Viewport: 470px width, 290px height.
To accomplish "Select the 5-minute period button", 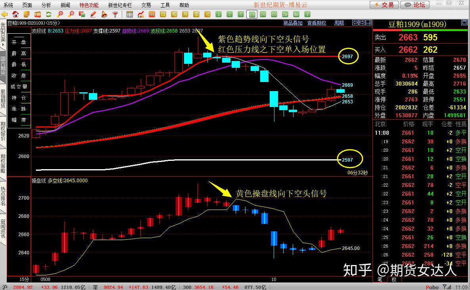I will point(241,14).
